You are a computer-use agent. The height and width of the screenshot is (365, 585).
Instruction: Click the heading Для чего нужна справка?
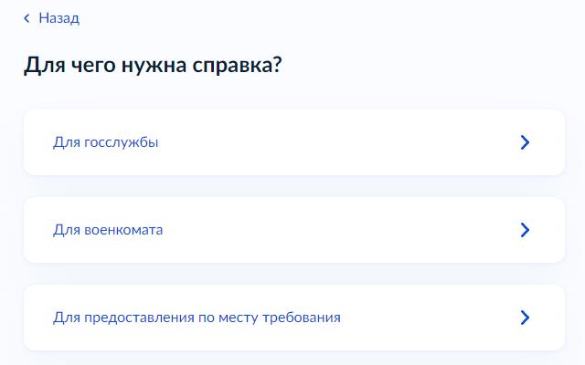coord(153,66)
